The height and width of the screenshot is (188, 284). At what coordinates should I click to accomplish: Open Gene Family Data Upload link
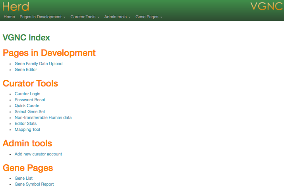tap(39, 63)
